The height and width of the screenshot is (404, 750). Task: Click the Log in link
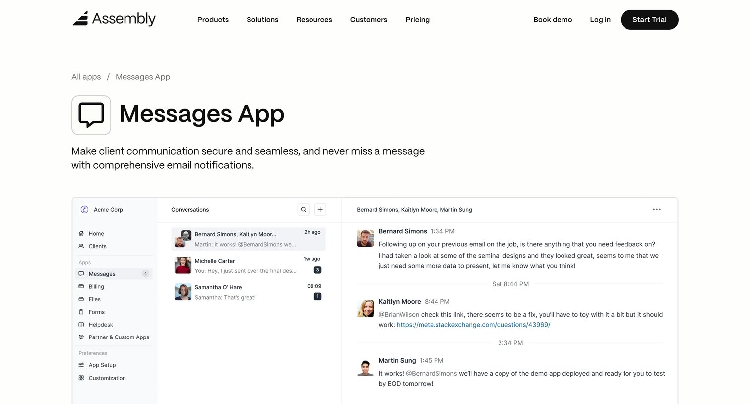(x=600, y=20)
